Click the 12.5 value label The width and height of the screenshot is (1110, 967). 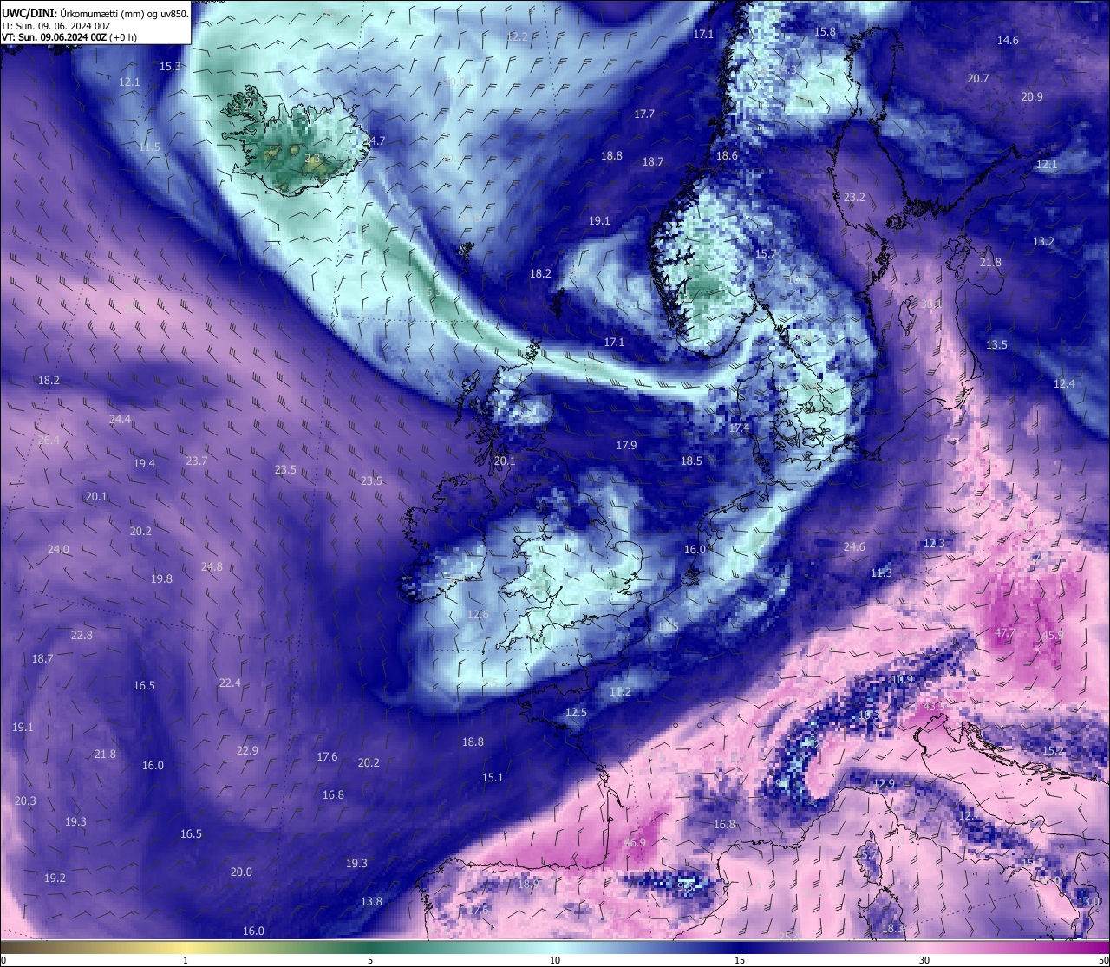(x=576, y=712)
